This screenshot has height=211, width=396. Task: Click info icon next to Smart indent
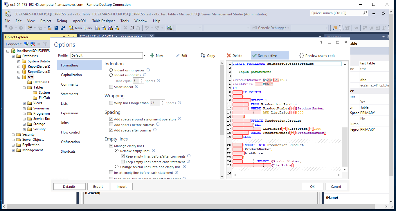pyautogui.click(x=137, y=86)
